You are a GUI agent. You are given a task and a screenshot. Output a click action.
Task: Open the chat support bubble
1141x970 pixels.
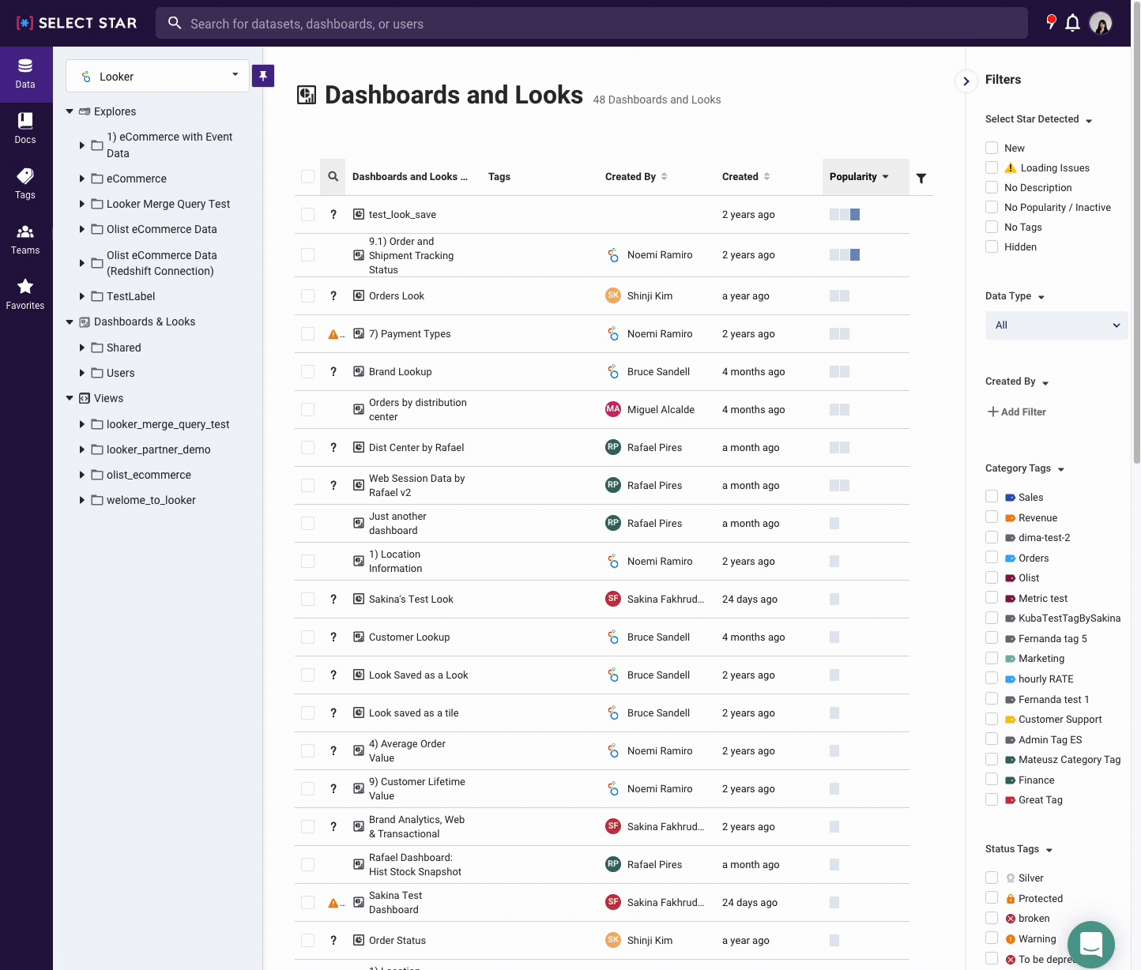tap(1090, 944)
